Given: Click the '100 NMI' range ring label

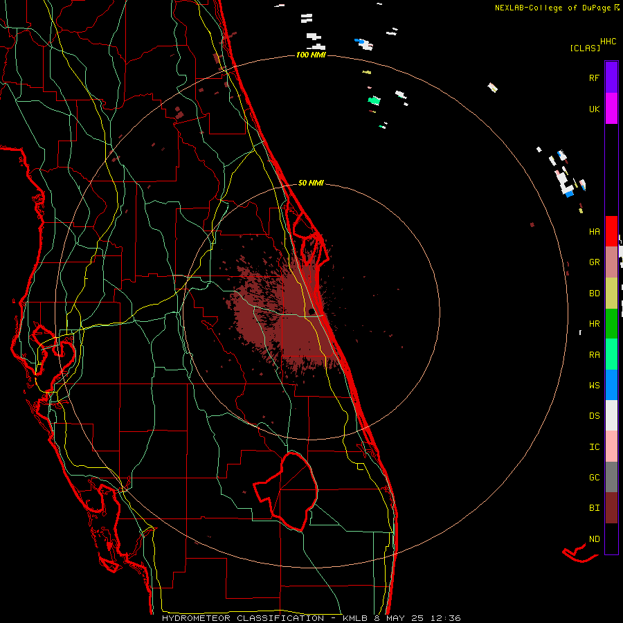Looking at the screenshot, I should click(x=311, y=55).
